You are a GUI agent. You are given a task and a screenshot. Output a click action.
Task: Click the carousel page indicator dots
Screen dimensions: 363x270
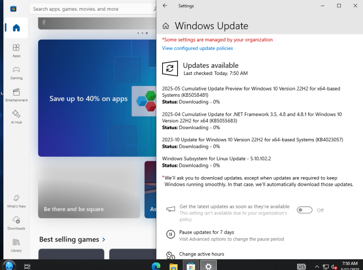click(142, 33)
